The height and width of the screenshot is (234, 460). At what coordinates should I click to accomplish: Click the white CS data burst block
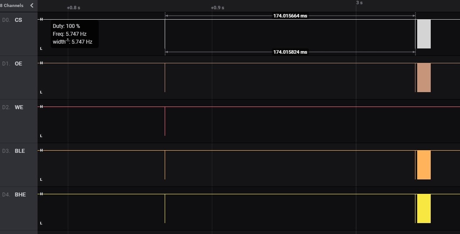point(424,34)
